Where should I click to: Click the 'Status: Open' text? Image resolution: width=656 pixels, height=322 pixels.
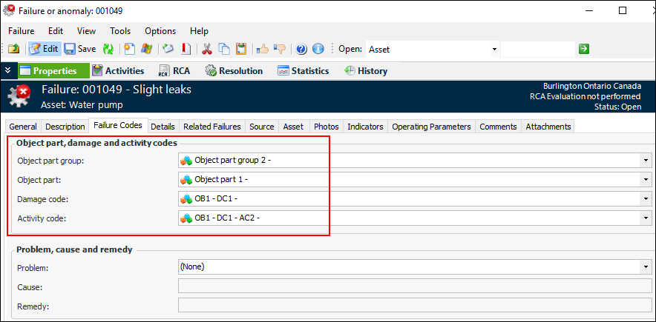pos(617,107)
